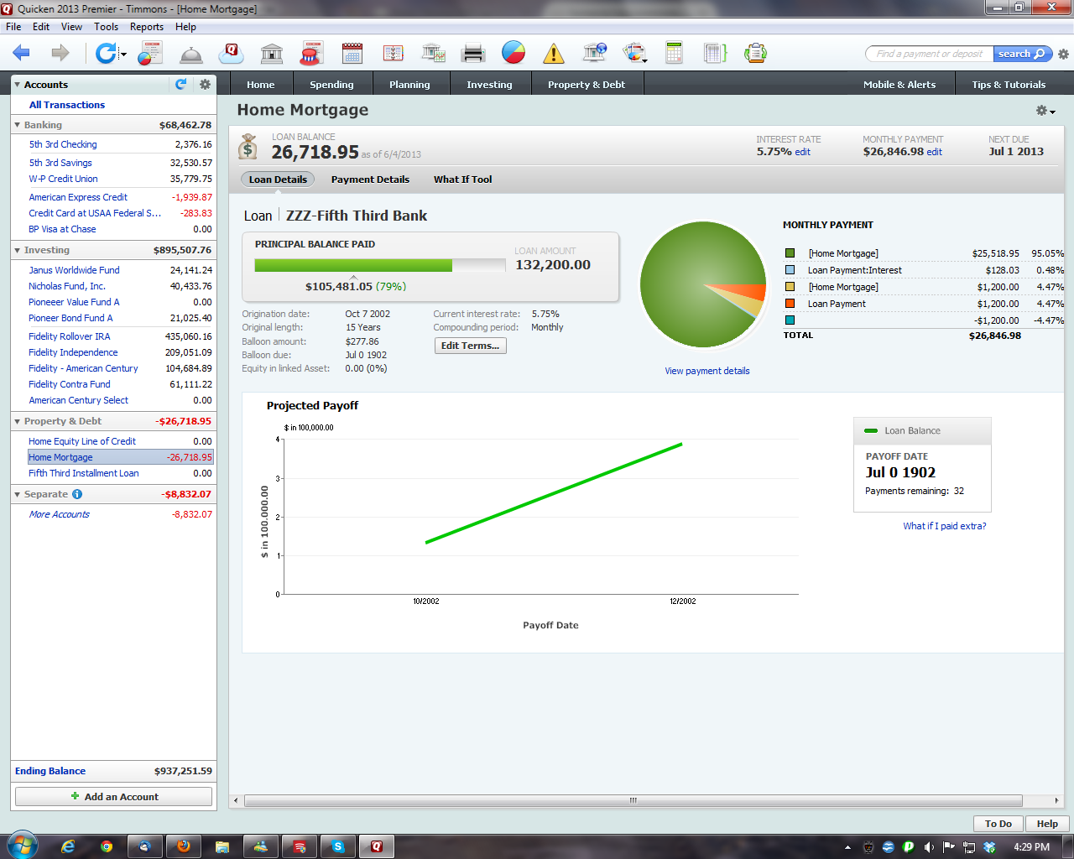Image resolution: width=1074 pixels, height=859 pixels.
Task: Open the round pie chart toolbar icon
Action: (514, 53)
